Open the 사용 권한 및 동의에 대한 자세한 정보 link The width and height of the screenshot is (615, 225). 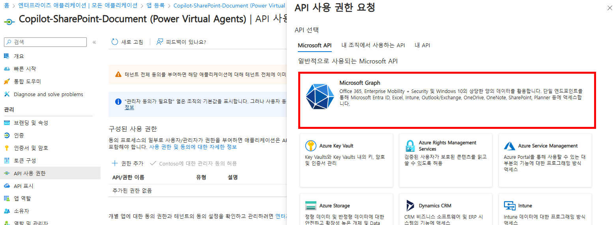coord(193,147)
